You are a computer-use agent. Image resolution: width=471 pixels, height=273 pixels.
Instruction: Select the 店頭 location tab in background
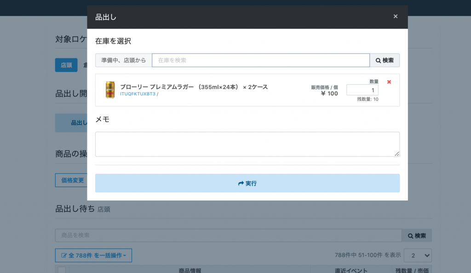tap(66, 65)
